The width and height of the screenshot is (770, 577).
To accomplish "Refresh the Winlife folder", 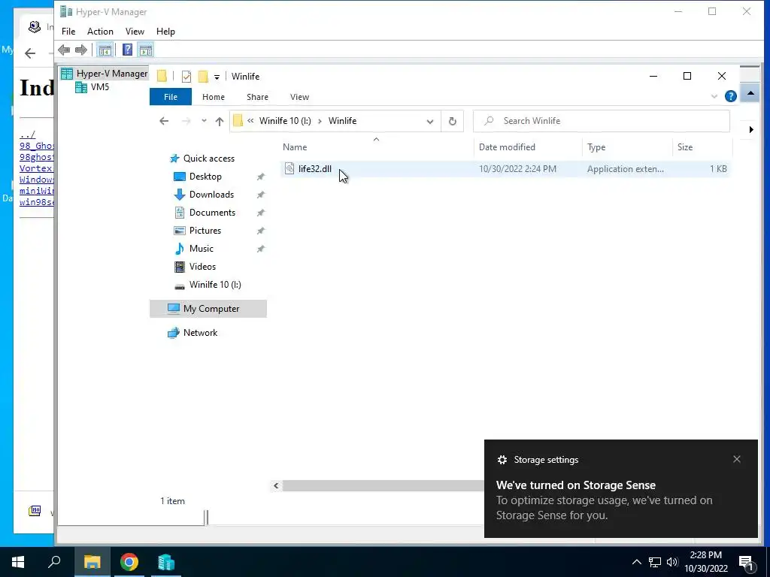I will (x=452, y=121).
